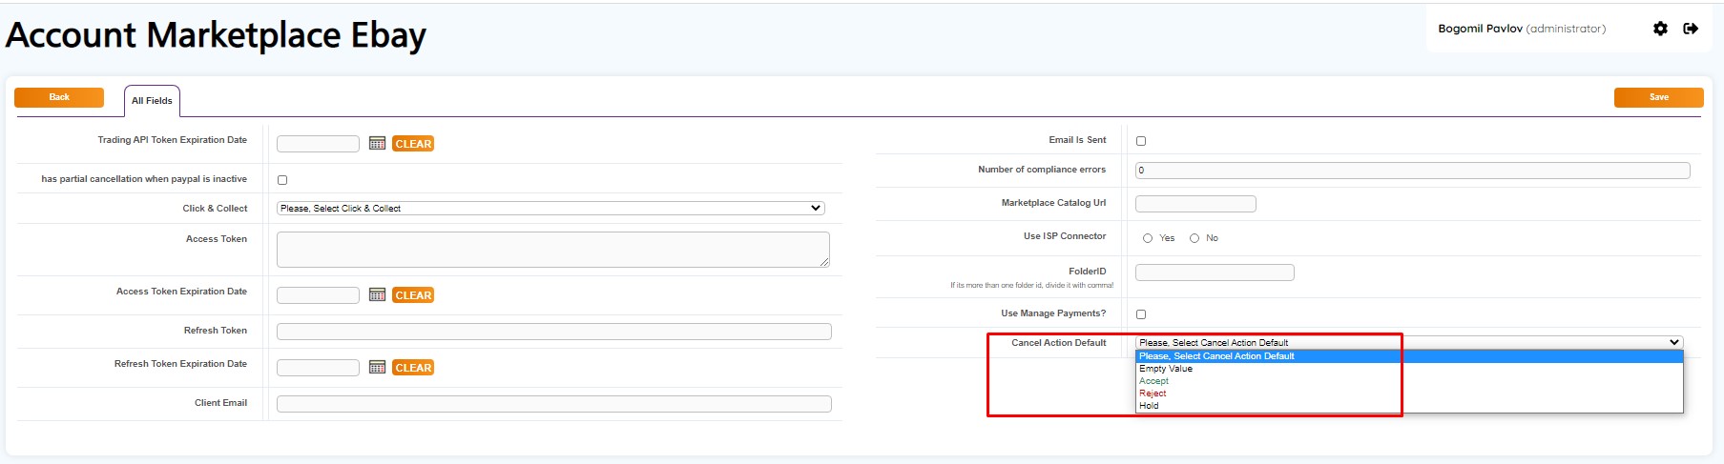1724x464 pixels.
Task: Focus the Trading API Token Expiration Date field
Action: 318,144
